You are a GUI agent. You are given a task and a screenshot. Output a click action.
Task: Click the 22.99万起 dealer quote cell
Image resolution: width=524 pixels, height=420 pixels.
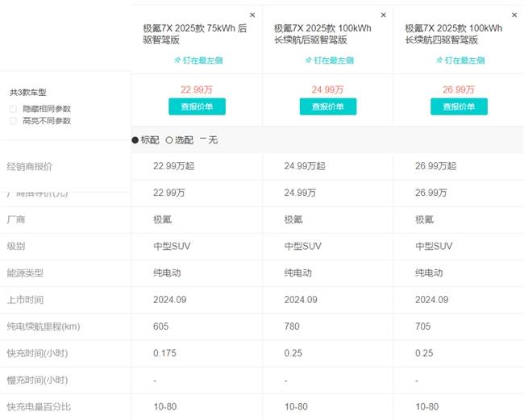click(x=174, y=166)
